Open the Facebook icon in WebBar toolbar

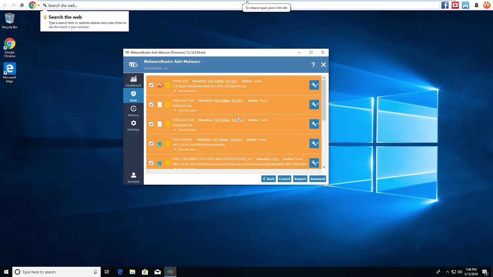(445, 5)
